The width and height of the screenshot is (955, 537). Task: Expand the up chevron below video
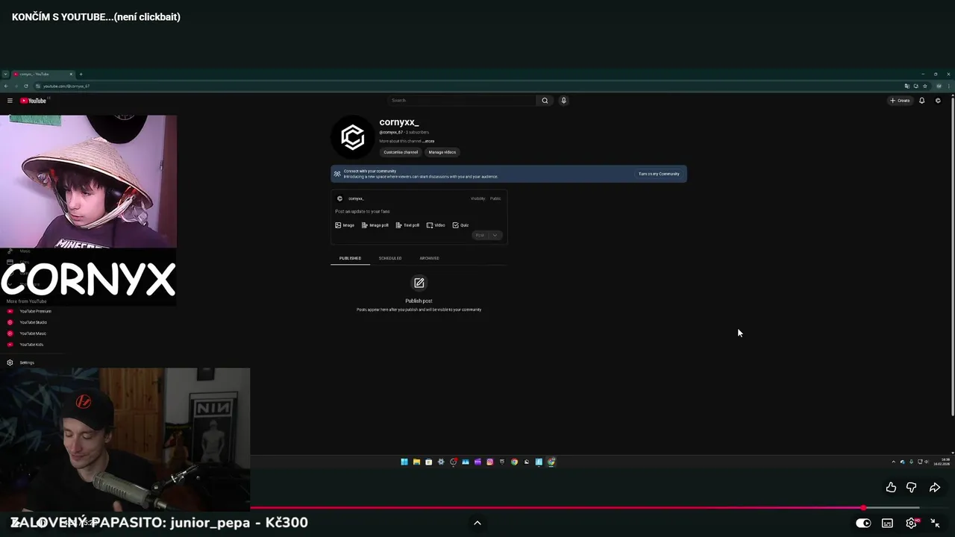pos(477,523)
